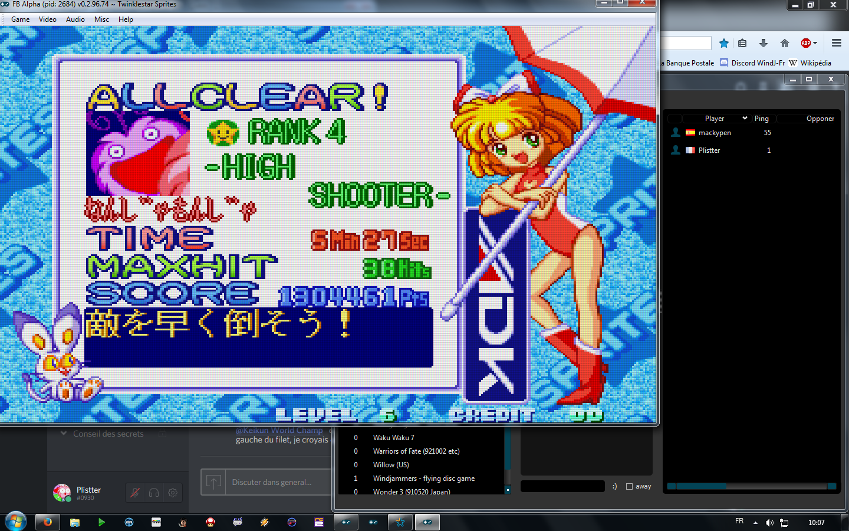Click the network icon in system tray
Viewport: 849px width, 531px height.
click(784, 523)
